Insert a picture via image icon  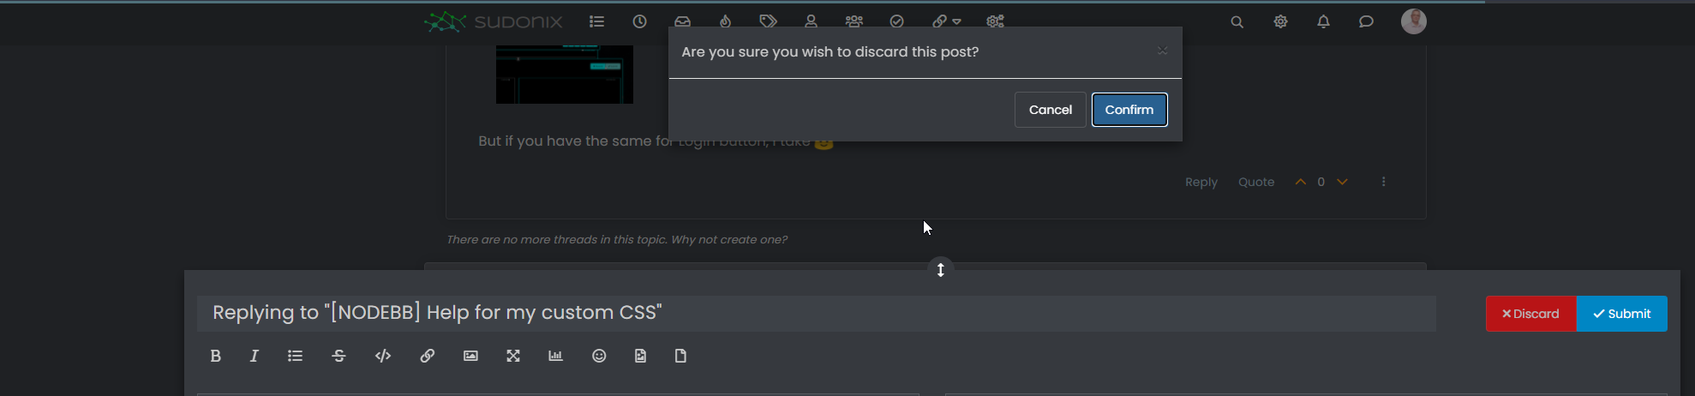(x=470, y=356)
